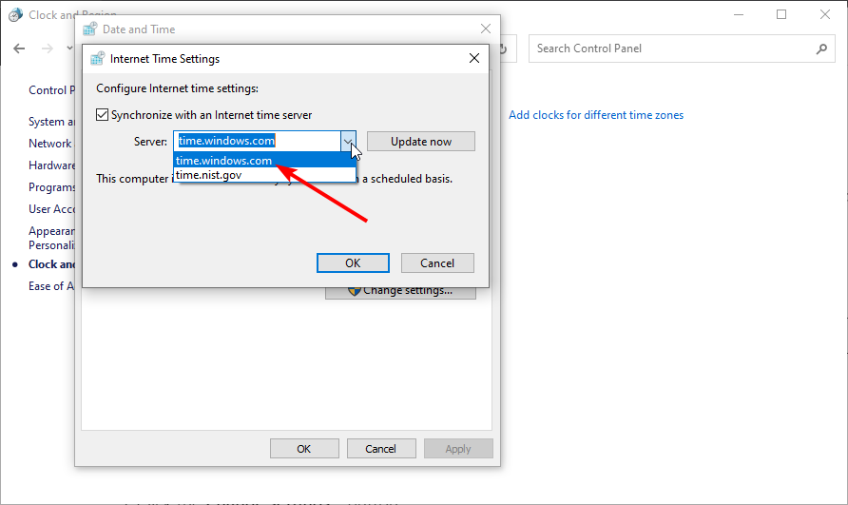Open Network category in sidebar
848x505 pixels.
point(49,144)
